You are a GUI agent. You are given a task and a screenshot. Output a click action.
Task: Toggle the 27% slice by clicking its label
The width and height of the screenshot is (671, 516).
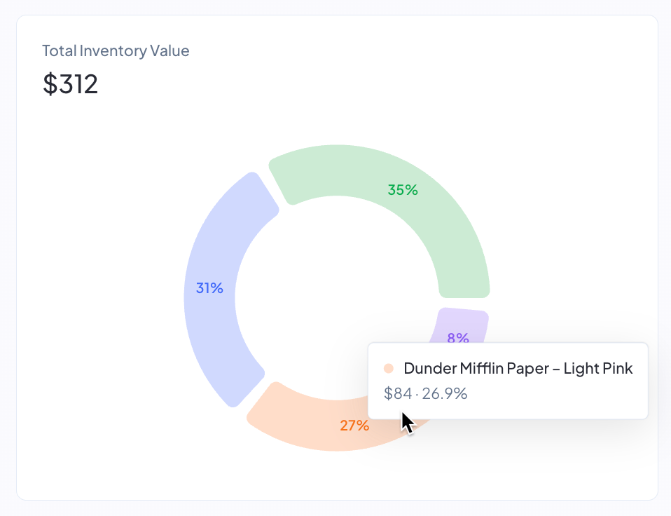(x=354, y=425)
